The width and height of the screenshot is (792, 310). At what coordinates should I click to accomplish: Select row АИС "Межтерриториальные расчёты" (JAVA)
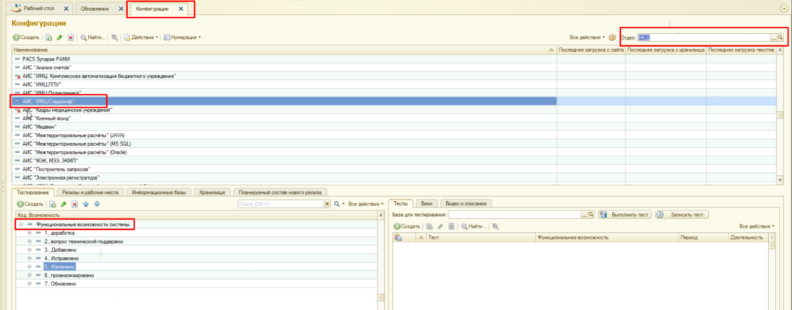pos(284,135)
